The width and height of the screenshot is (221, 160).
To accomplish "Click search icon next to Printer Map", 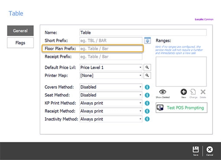I will tap(147, 75).
